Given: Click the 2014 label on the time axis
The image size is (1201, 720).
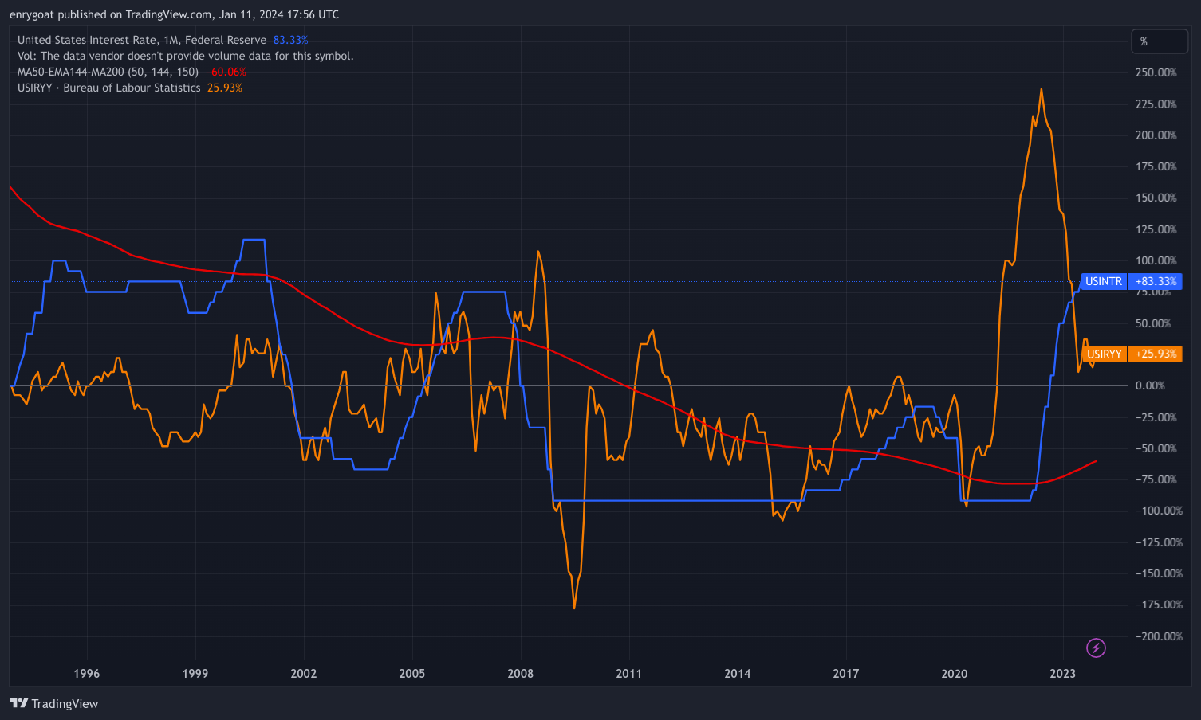Looking at the screenshot, I should point(738,674).
